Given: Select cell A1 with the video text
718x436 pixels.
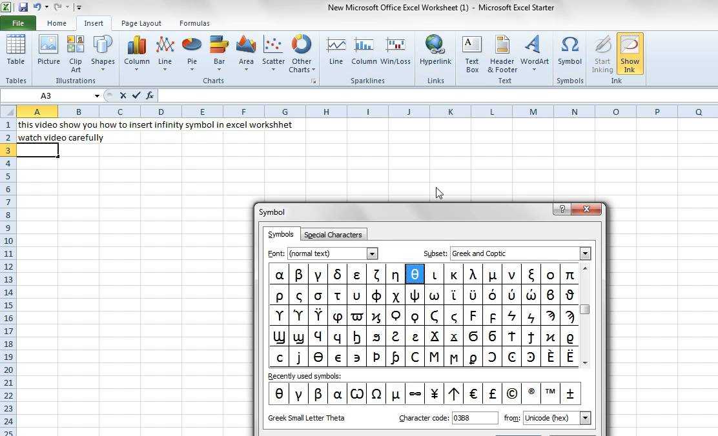Looking at the screenshot, I should click(x=37, y=124).
